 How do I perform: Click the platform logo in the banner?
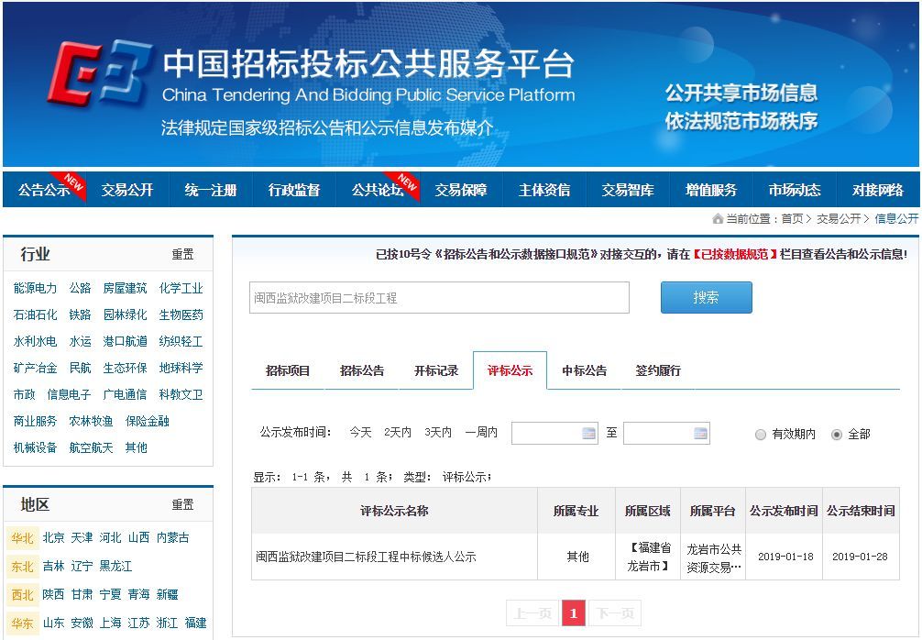click(x=99, y=72)
